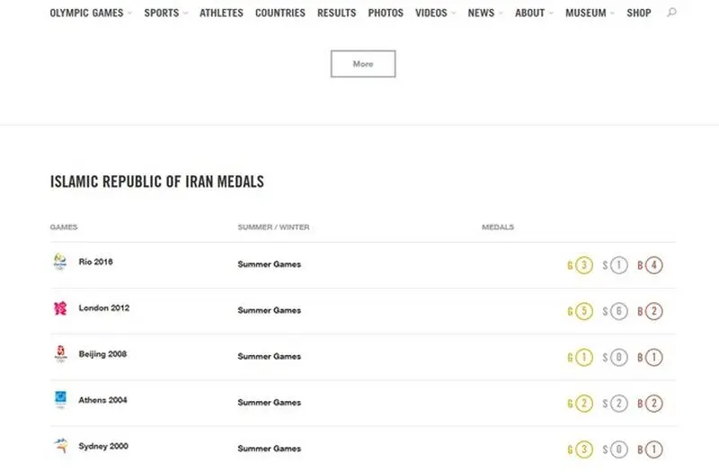
Task: Click Summer Games in the Sydney 2000 row
Action: pyautogui.click(x=270, y=449)
